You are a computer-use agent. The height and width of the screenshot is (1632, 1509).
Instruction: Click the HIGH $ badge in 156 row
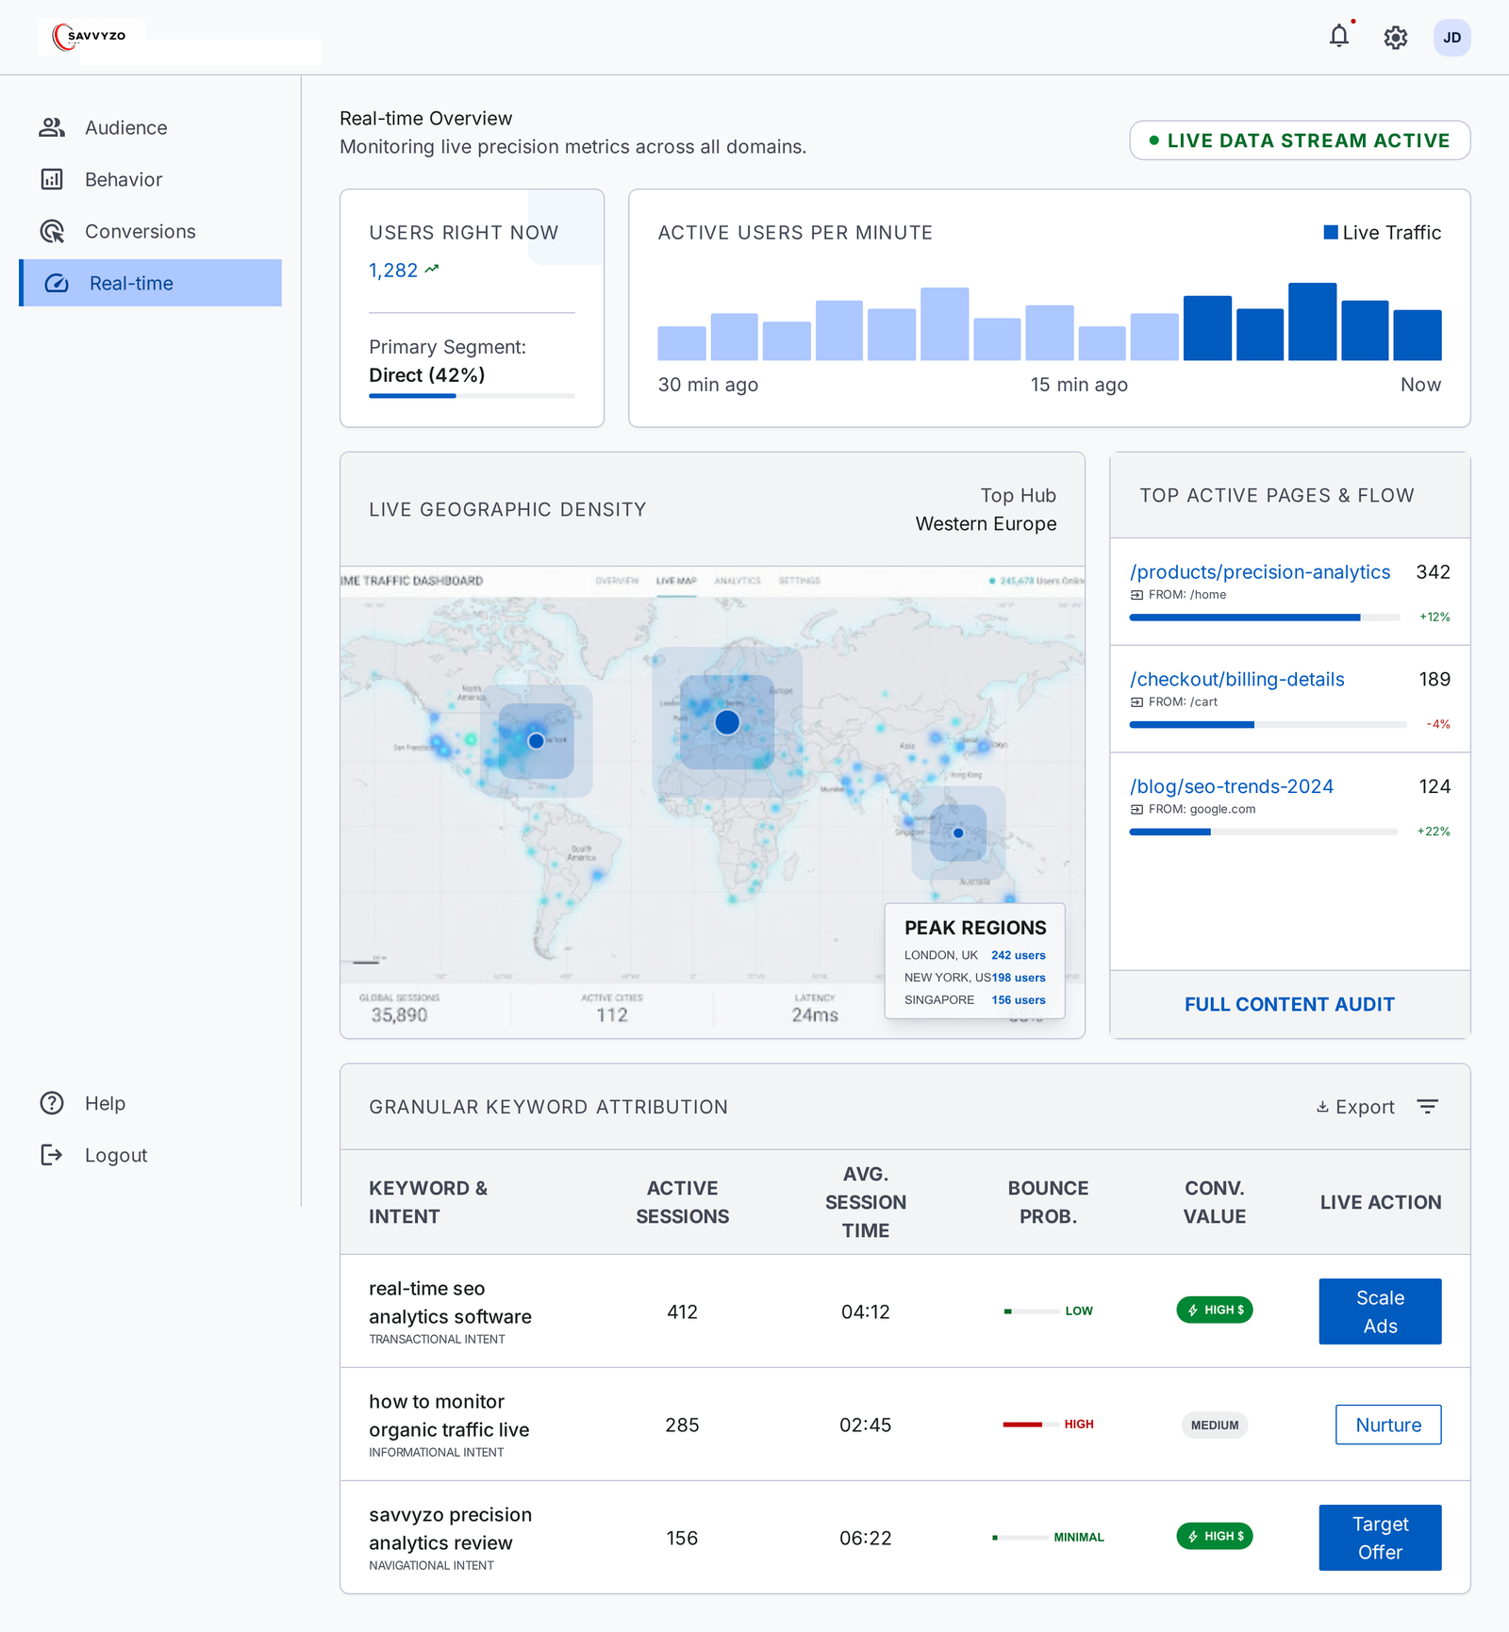(1215, 1537)
